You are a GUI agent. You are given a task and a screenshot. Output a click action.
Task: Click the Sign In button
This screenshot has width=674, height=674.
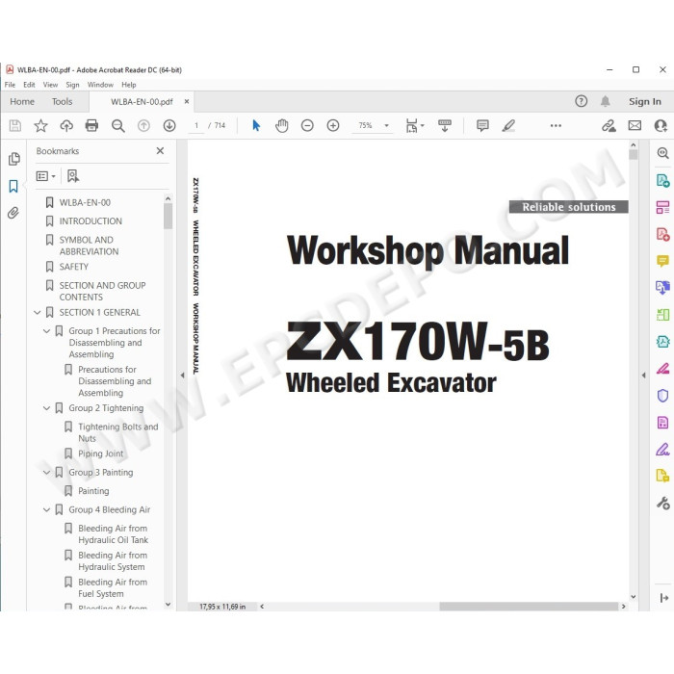coord(645,101)
